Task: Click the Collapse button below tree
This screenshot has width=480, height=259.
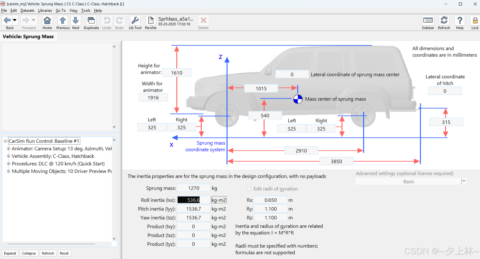Action: pos(29,253)
